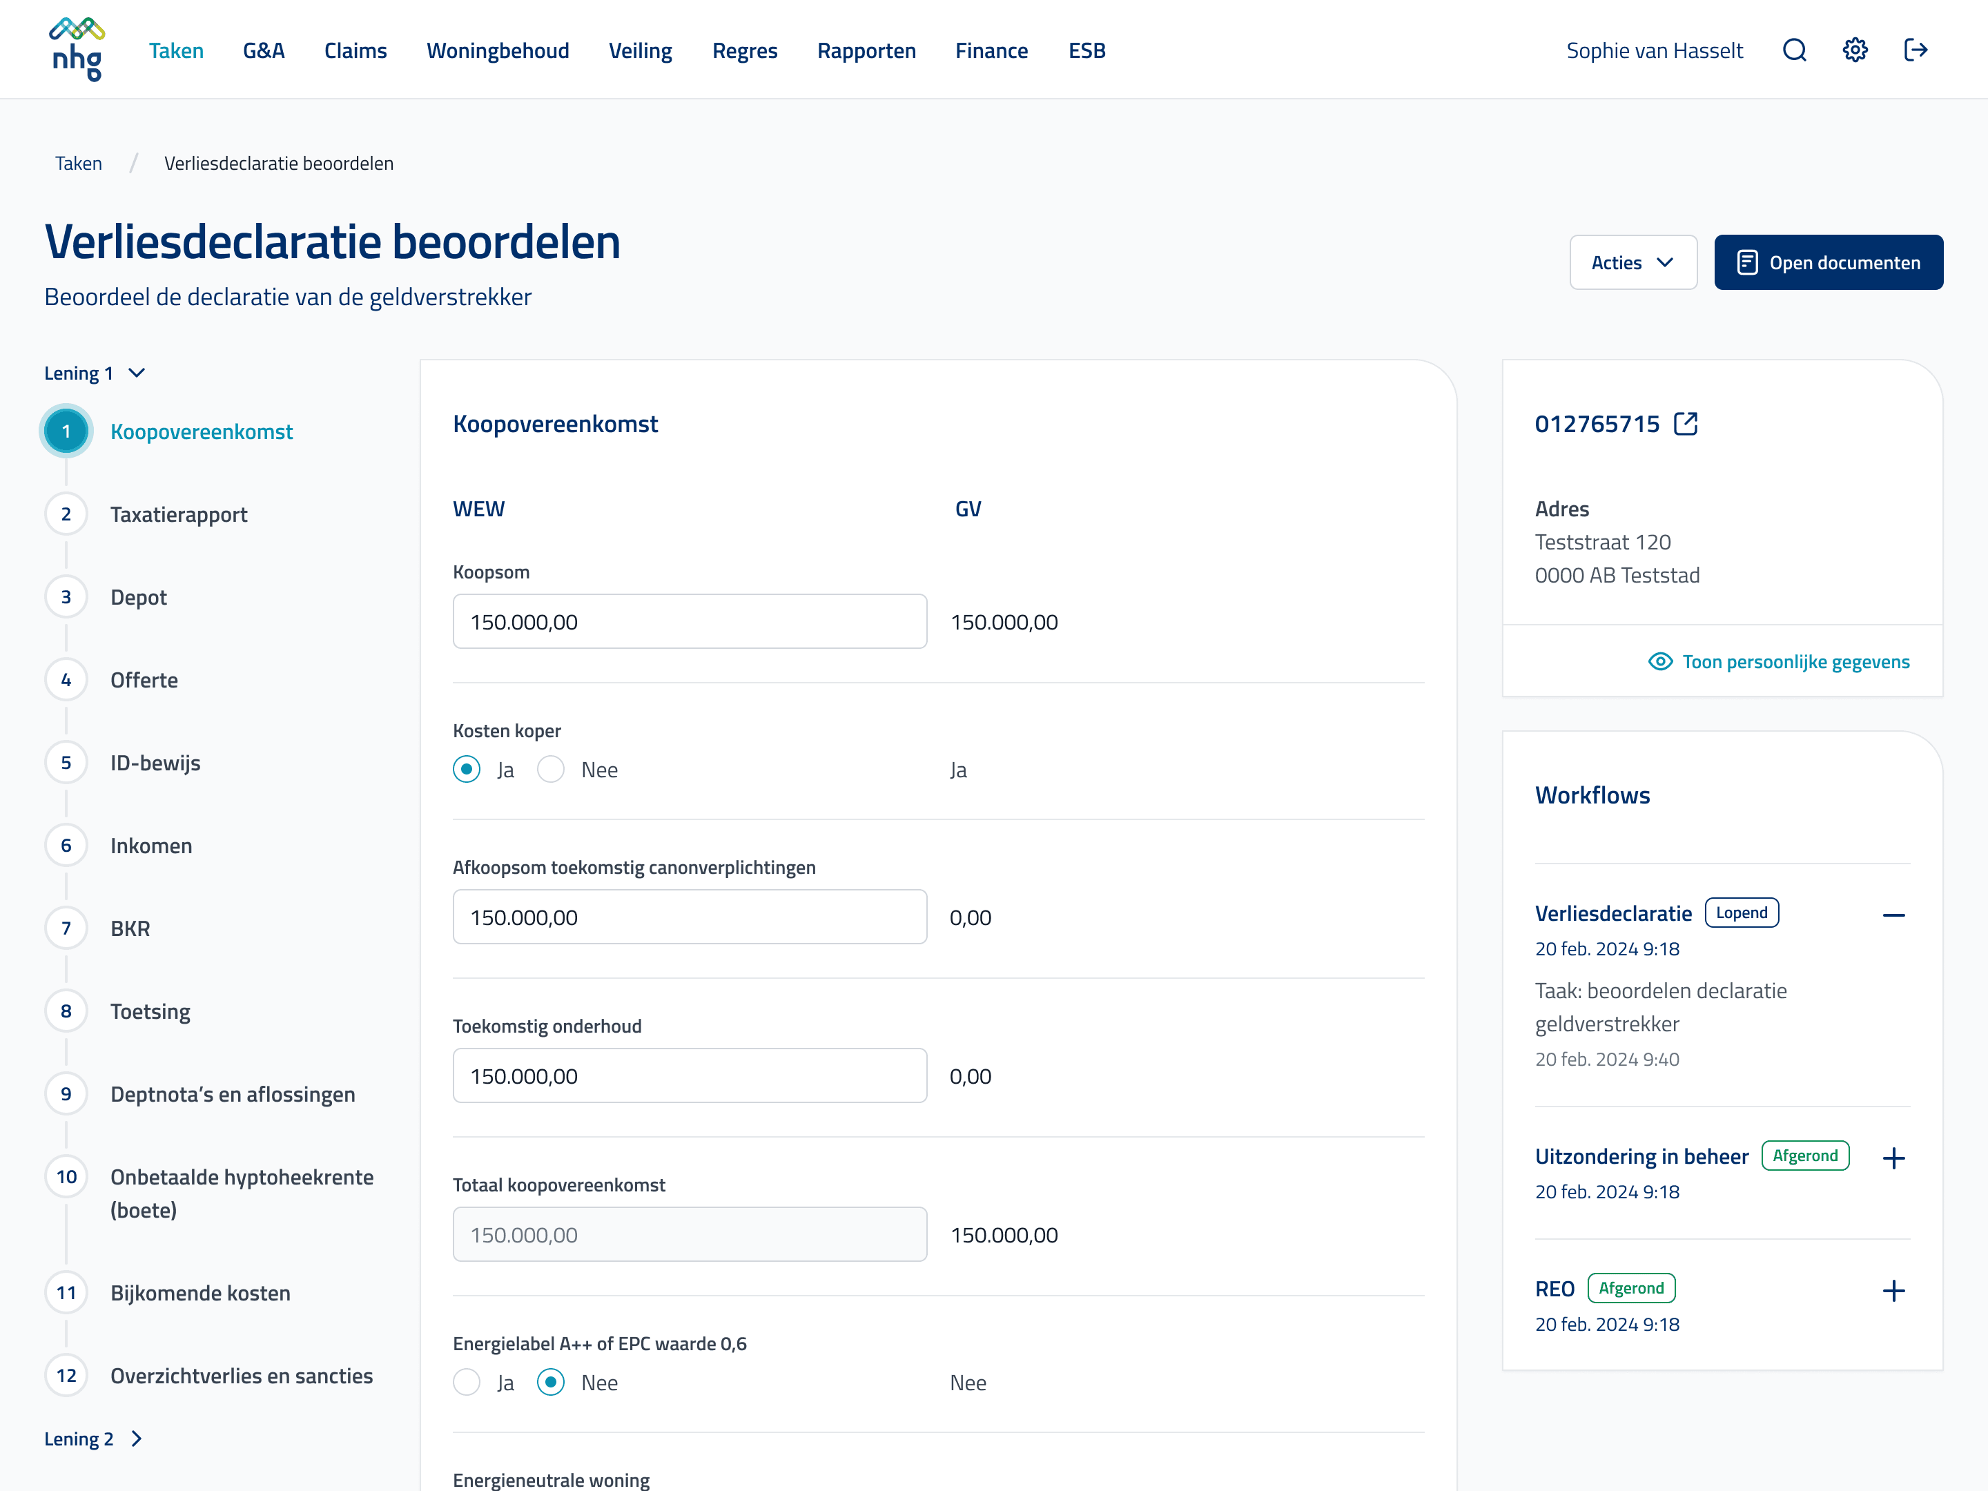Collapse the Verliesdeclaratie workflow with minus icon
This screenshot has width=1988, height=1491.
(1893, 915)
